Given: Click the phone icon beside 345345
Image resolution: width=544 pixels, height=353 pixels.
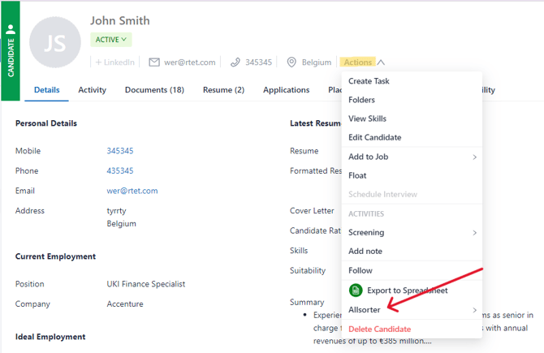Looking at the screenshot, I should [x=235, y=62].
